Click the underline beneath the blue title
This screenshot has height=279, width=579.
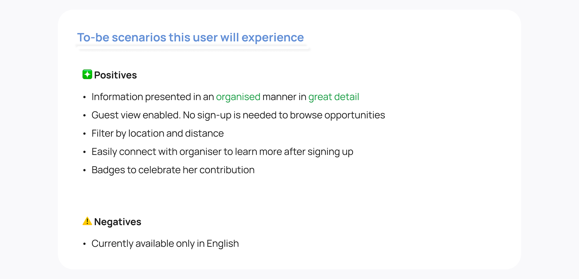coord(193,48)
